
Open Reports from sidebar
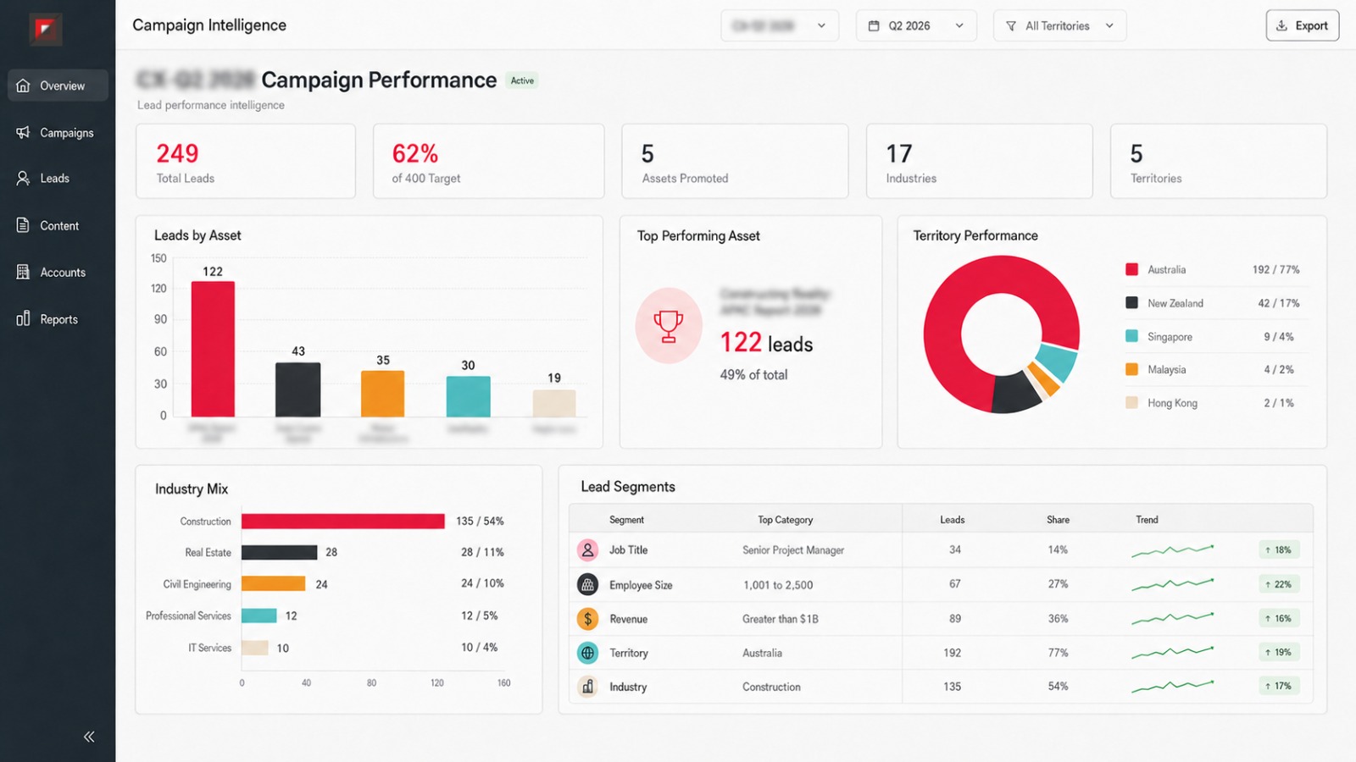[58, 319]
